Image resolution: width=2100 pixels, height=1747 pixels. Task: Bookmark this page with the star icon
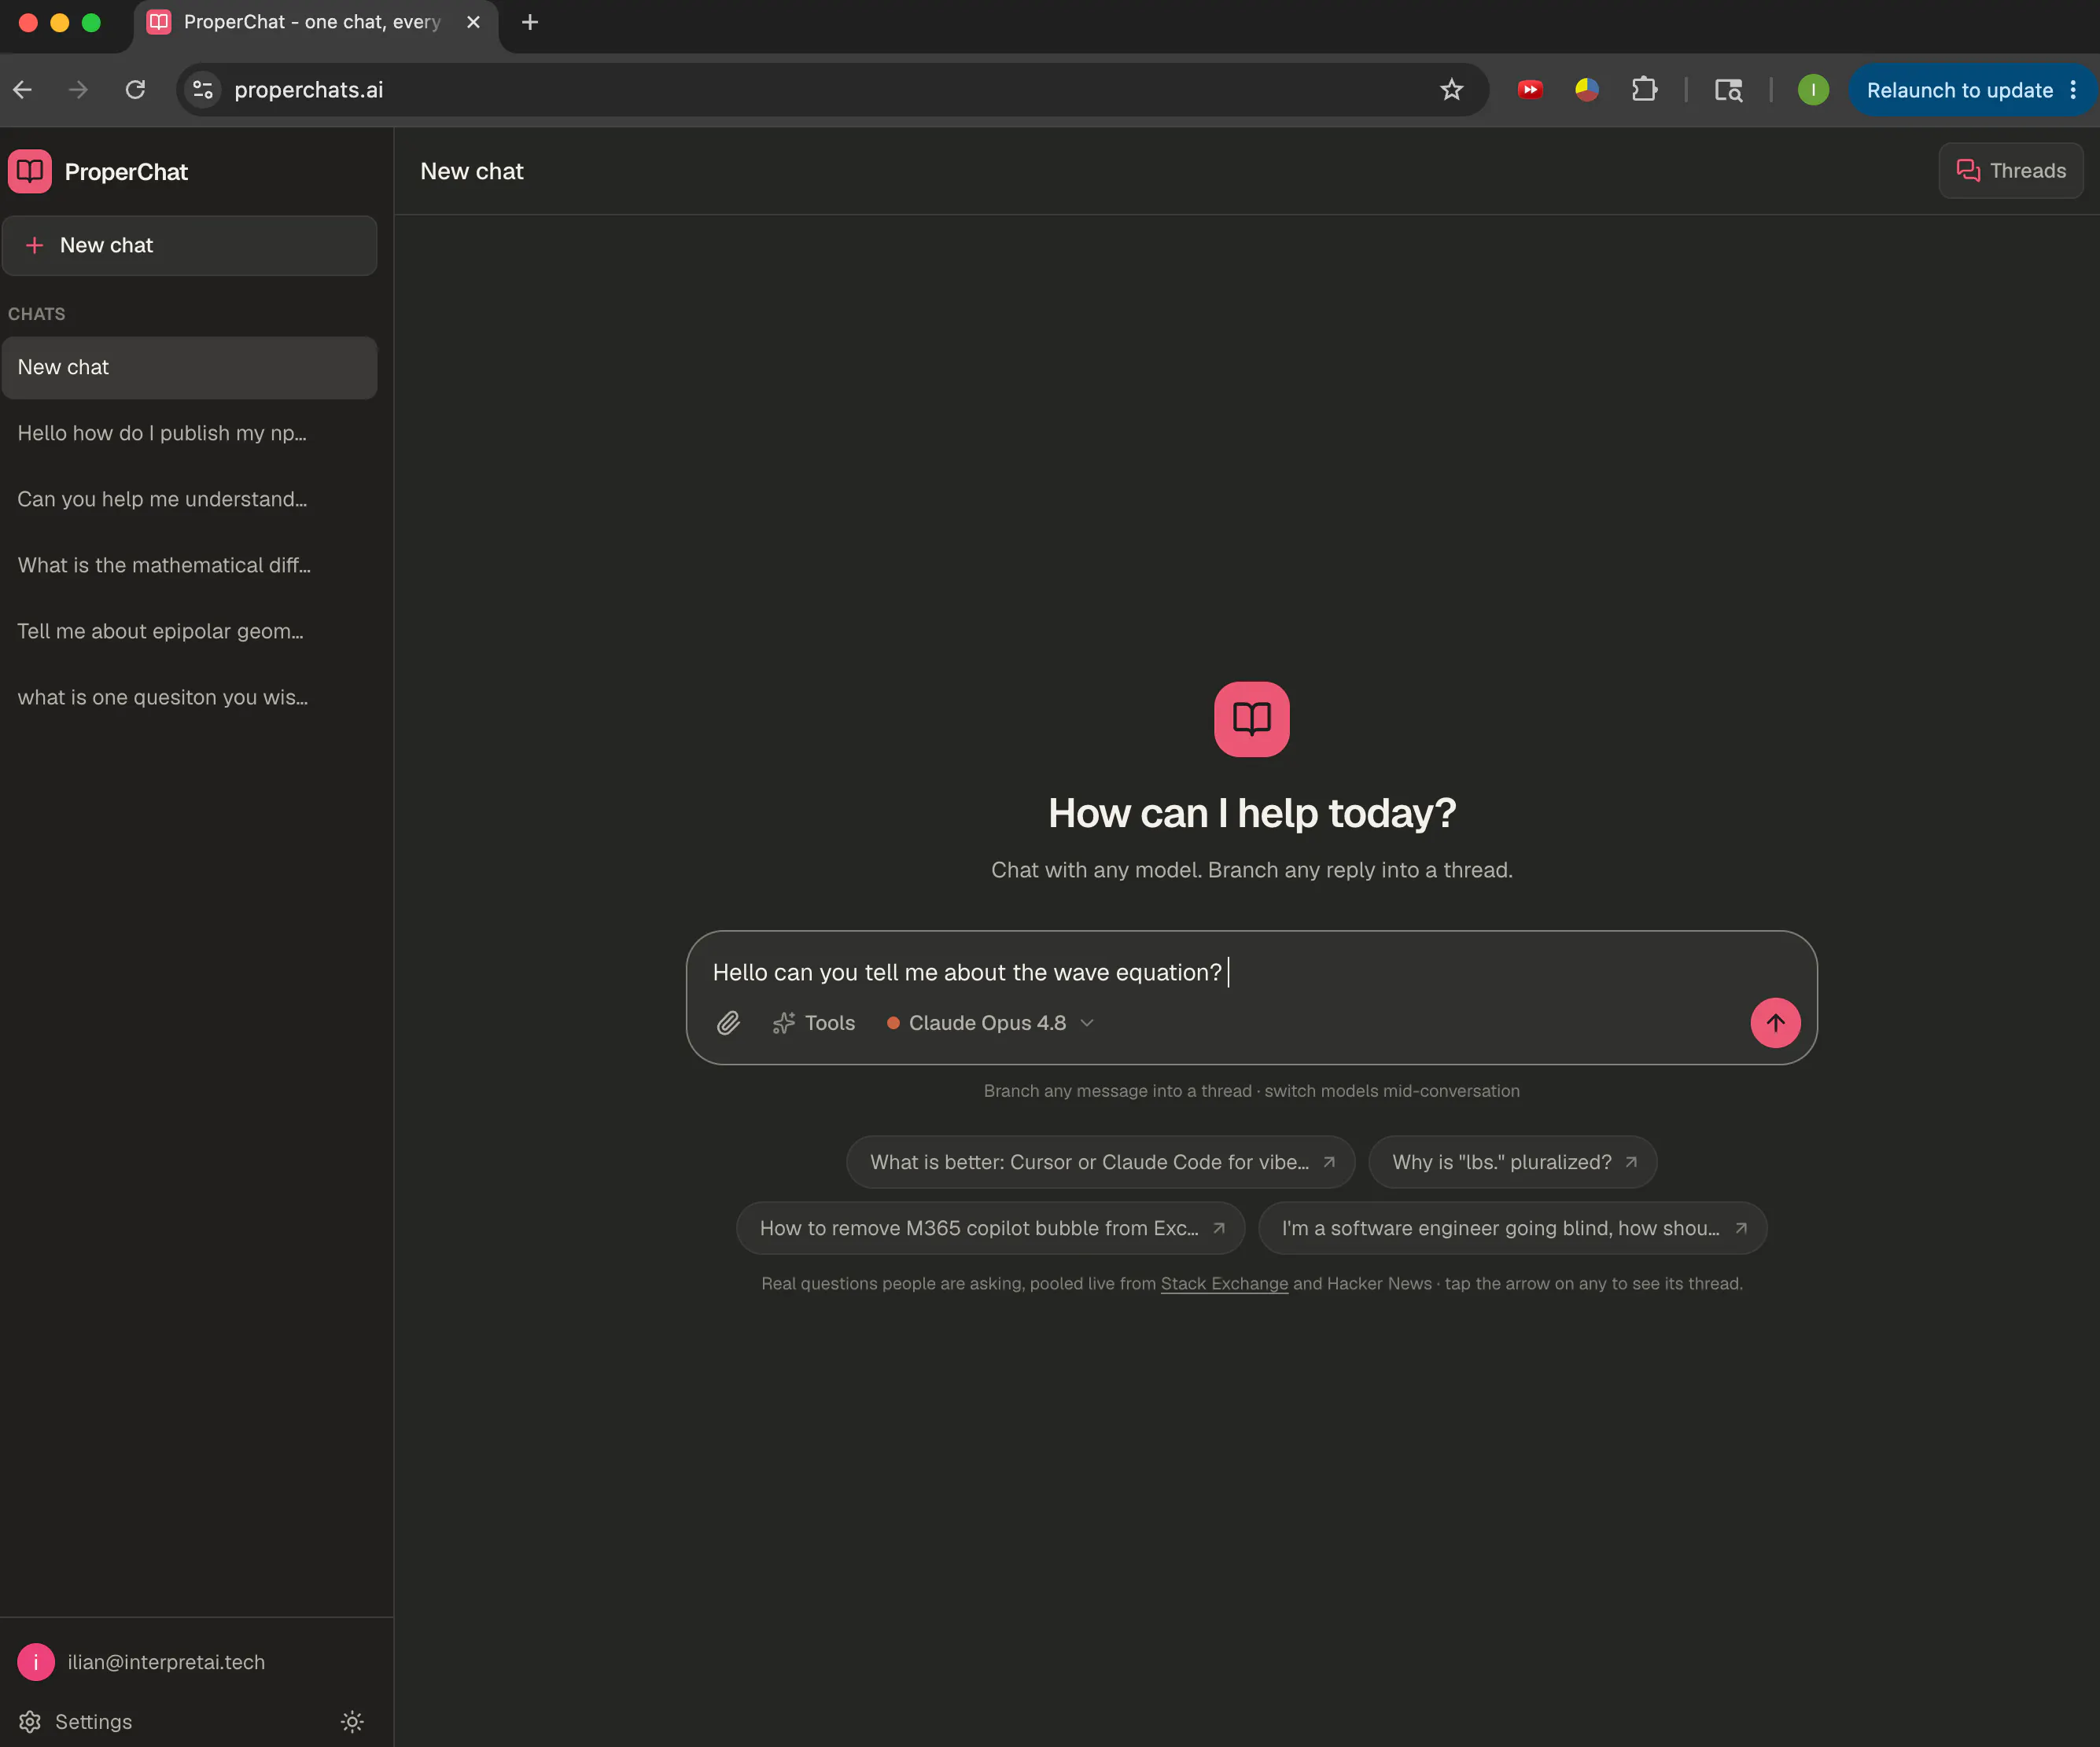1452,90
